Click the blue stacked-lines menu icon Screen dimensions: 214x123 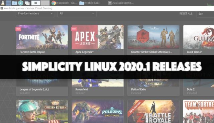(x=8, y=3)
